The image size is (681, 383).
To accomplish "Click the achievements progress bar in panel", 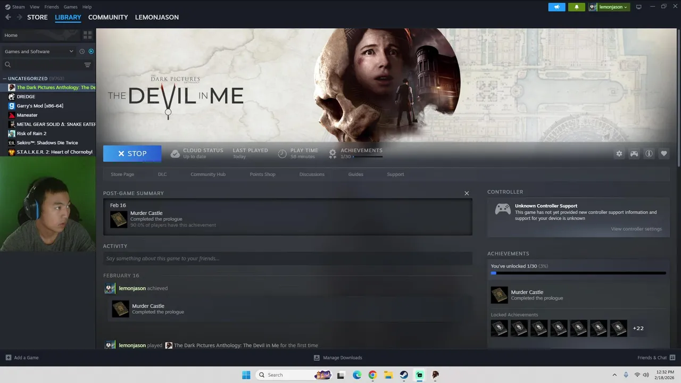I will tap(578, 273).
